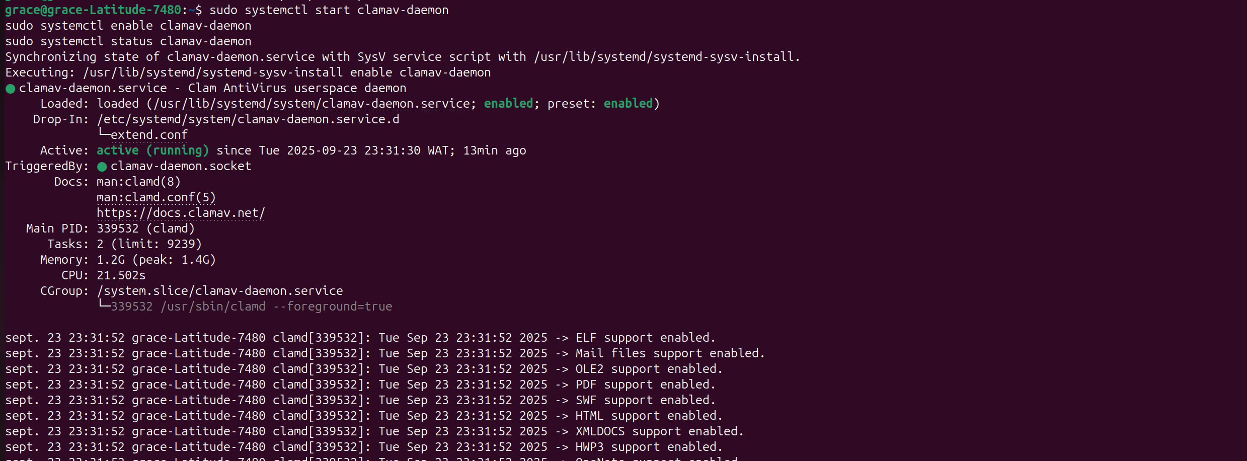Open the man:clamd(8) documentation link

click(138, 182)
